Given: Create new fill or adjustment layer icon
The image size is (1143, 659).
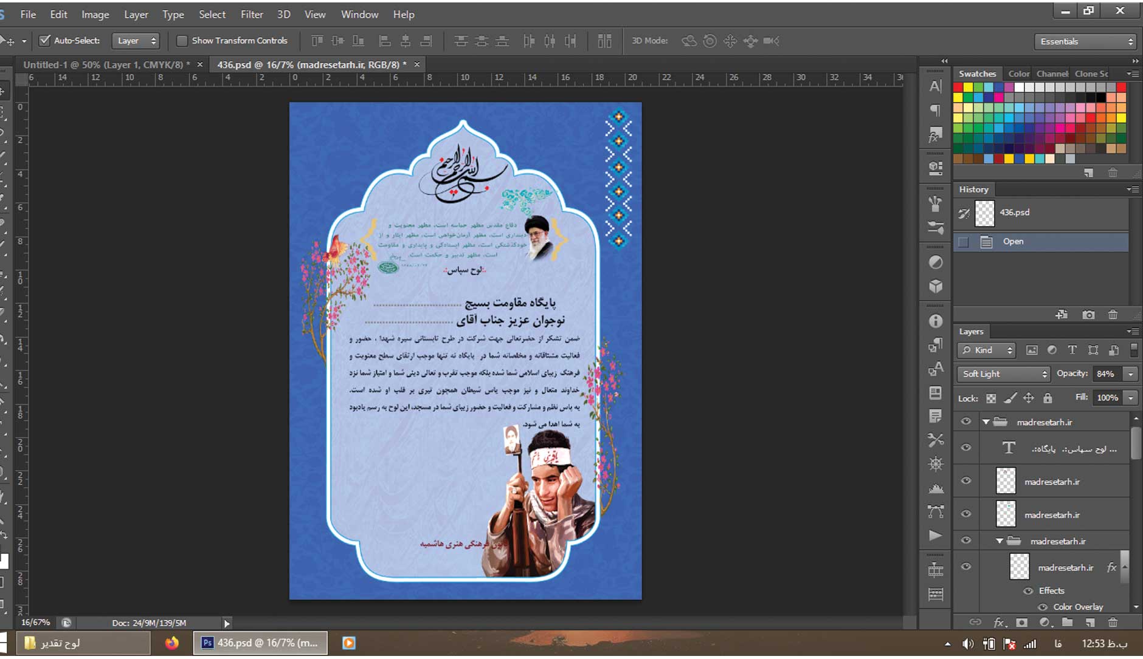Looking at the screenshot, I should 1045,622.
